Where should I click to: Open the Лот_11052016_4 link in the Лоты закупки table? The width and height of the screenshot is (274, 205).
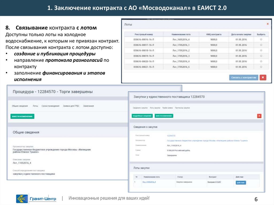[149, 182]
